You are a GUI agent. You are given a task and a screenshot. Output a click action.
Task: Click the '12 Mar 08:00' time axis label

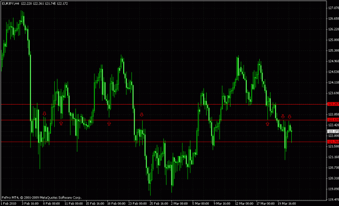pos(244,203)
